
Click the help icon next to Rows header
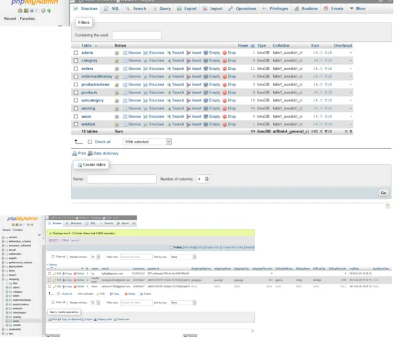click(253, 46)
